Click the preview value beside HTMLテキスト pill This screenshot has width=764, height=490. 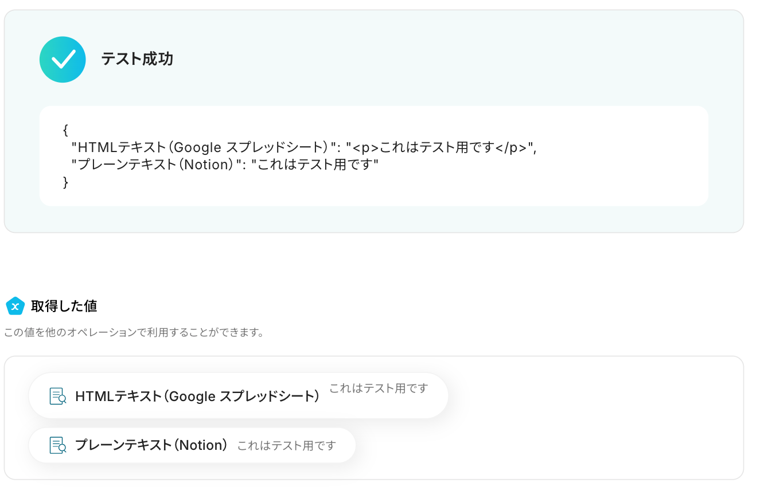click(x=379, y=388)
